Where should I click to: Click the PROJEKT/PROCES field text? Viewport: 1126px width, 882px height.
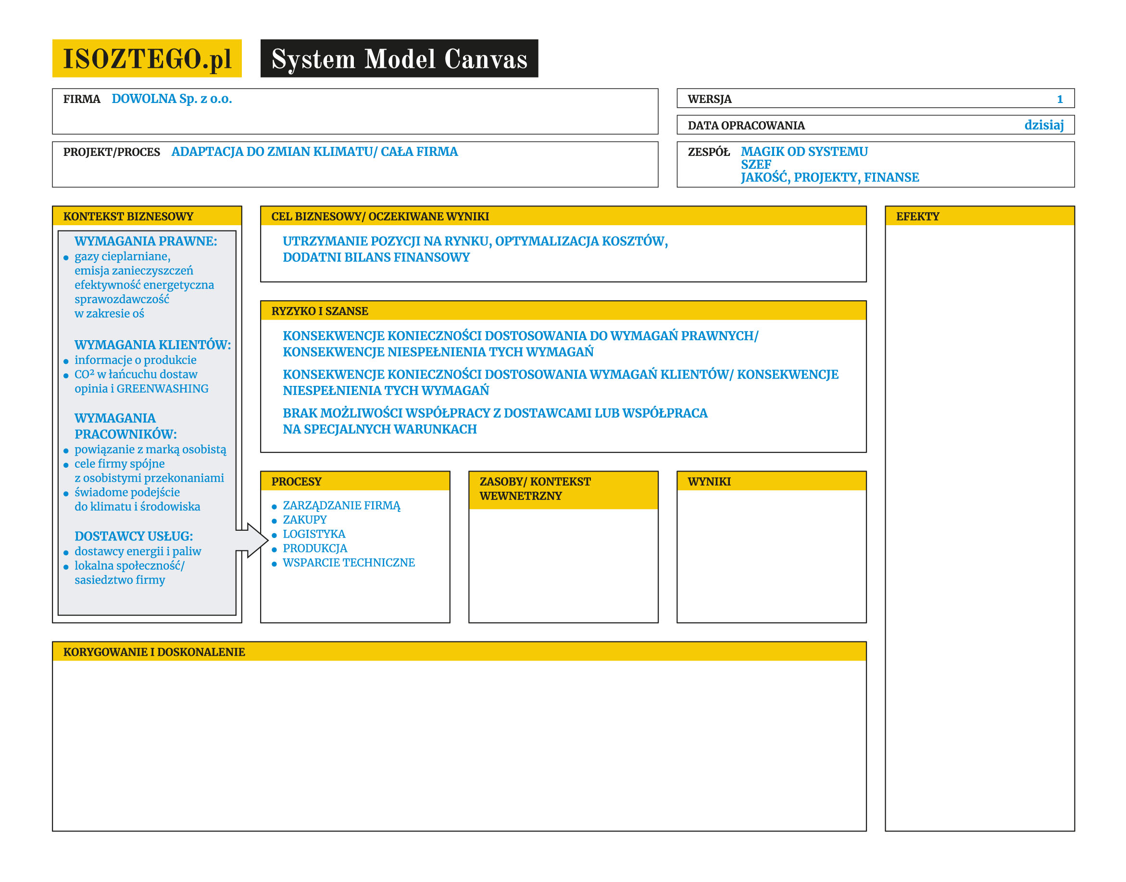click(314, 152)
